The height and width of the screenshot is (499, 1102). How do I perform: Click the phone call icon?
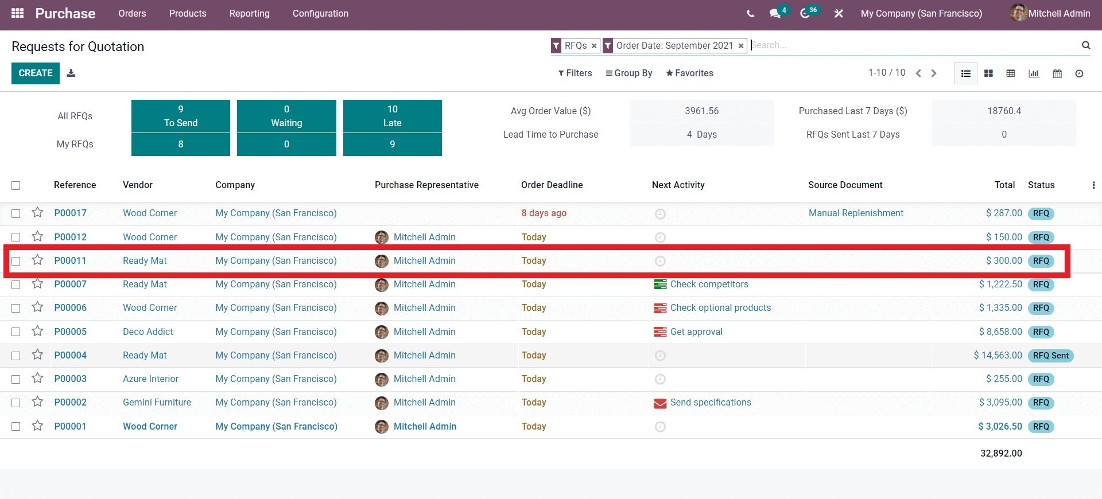pos(750,13)
